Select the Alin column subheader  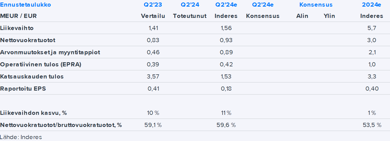click(x=302, y=16)
